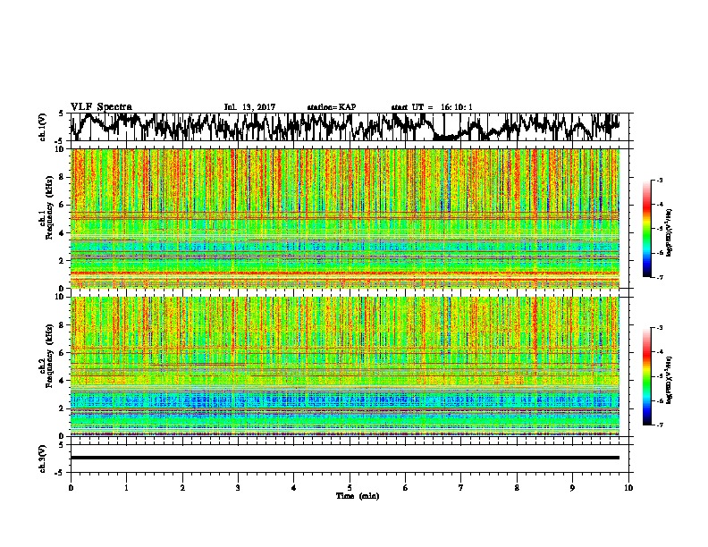Click the '6' kHz tick of ch.2 spectrogram
Viewport: 708px width, 547px height.
[x=63, y=353]
